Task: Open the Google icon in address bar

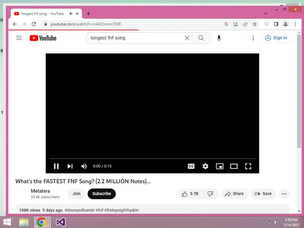Action: coord(226,24)
